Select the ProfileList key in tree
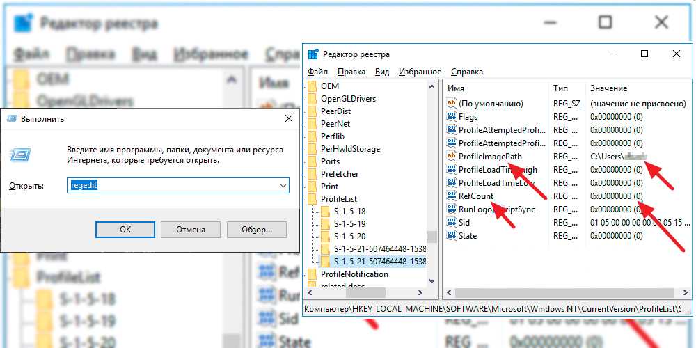The image size is (696, 348). click(338, 199)
